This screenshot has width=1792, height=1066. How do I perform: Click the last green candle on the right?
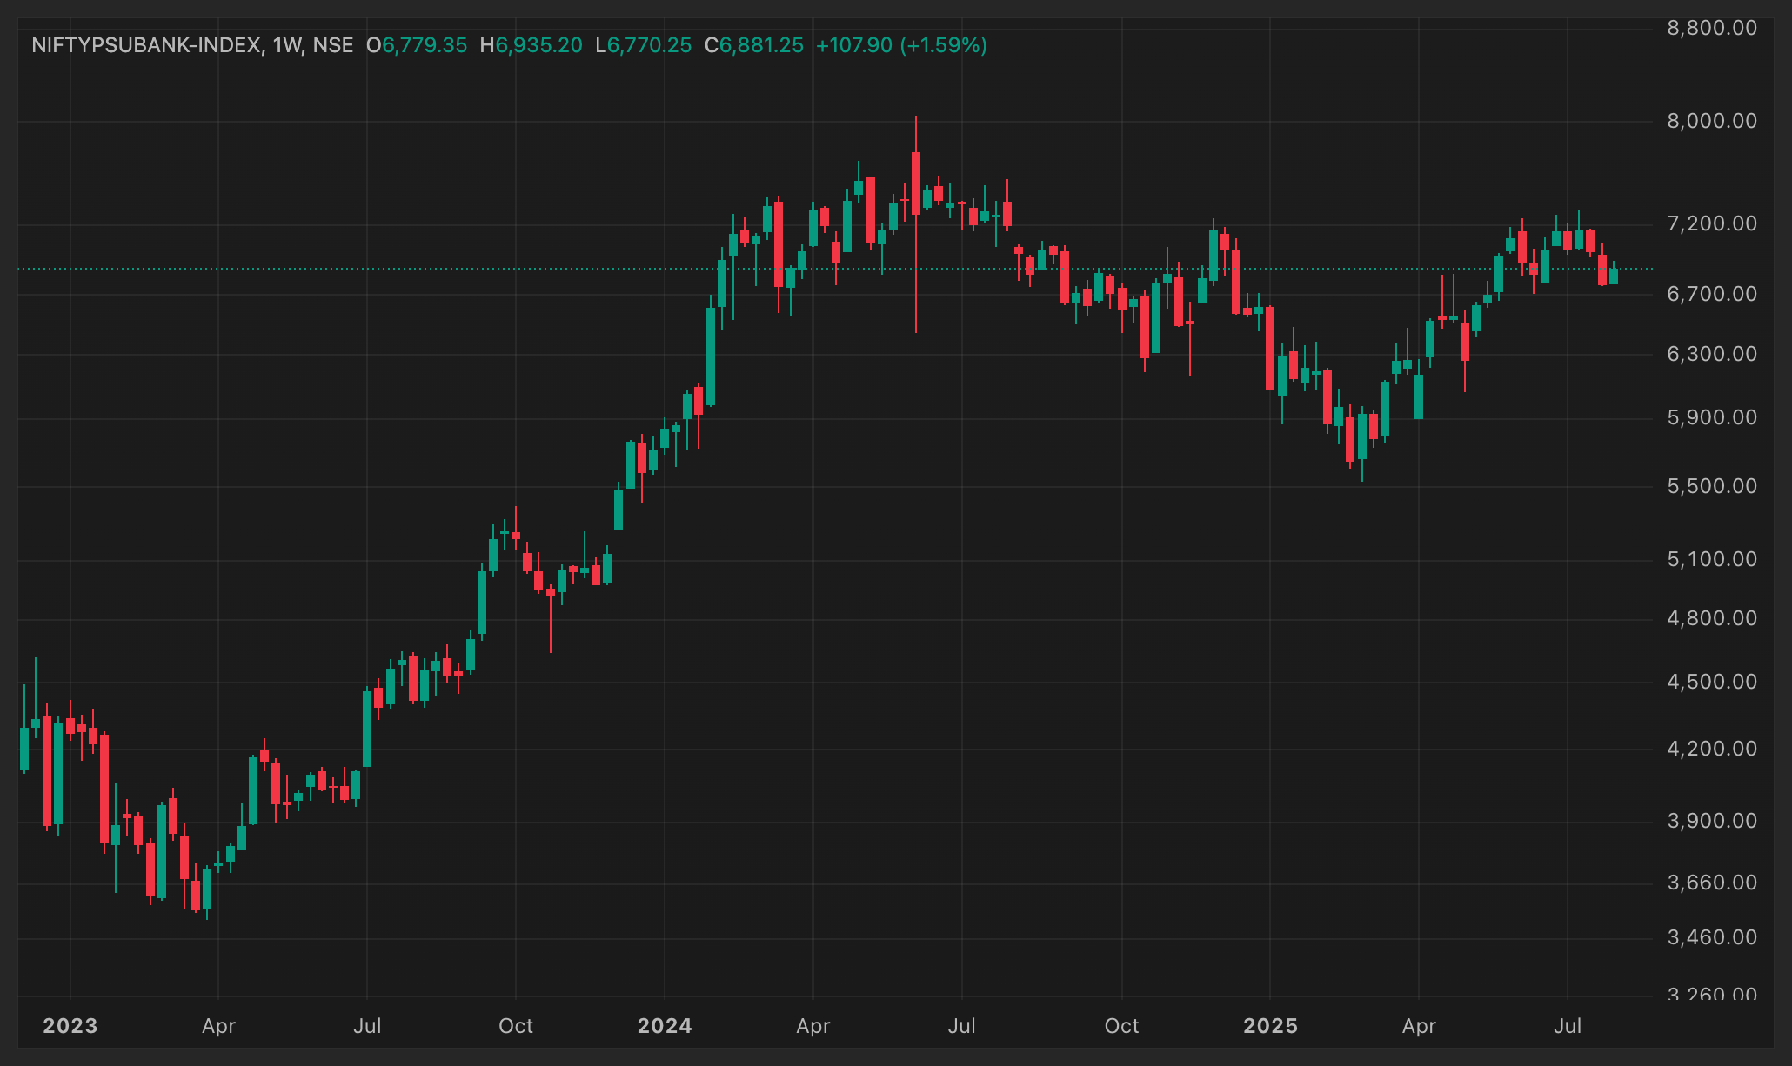point(1614,276)
